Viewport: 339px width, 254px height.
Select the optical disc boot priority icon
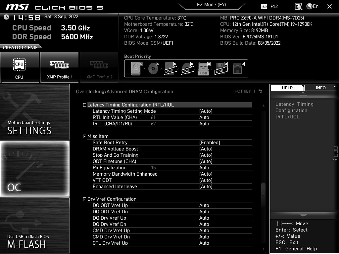tap(154, 68)
